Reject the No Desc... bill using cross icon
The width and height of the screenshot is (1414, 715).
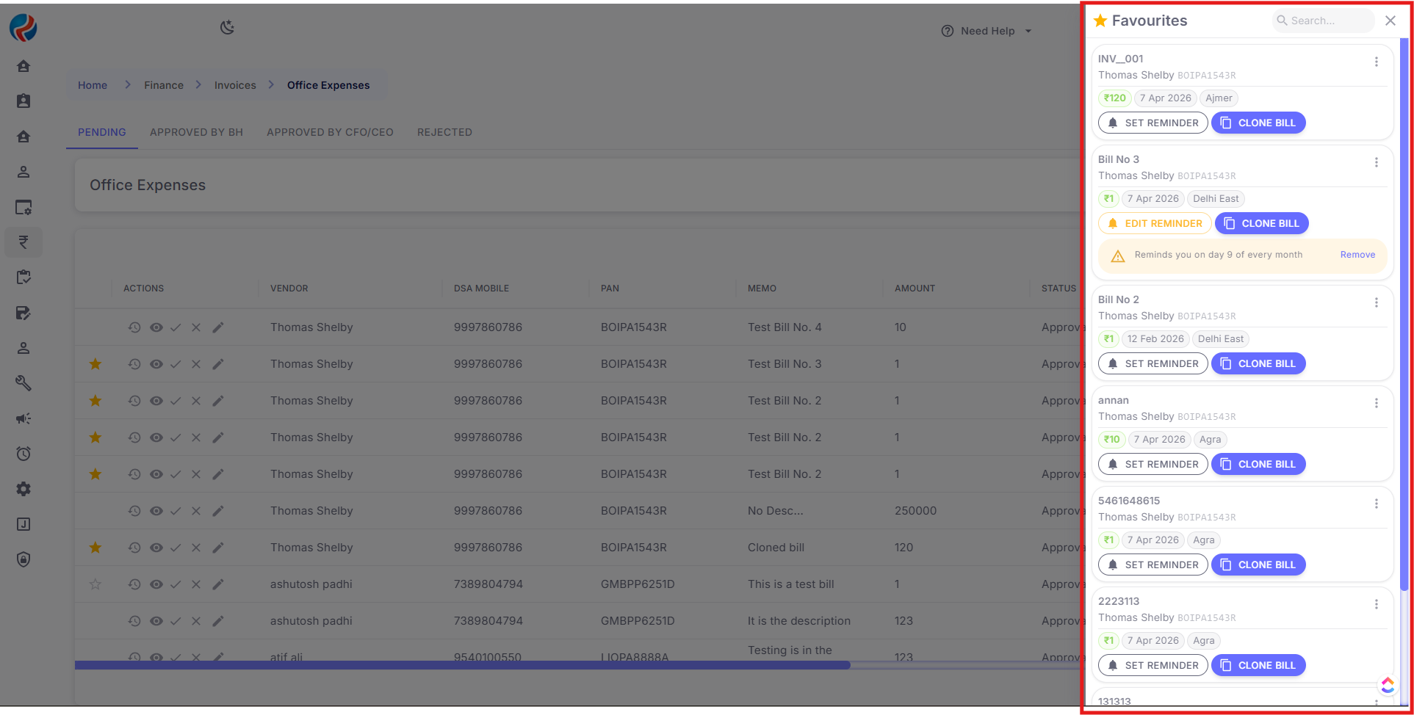tap(196, 511)
